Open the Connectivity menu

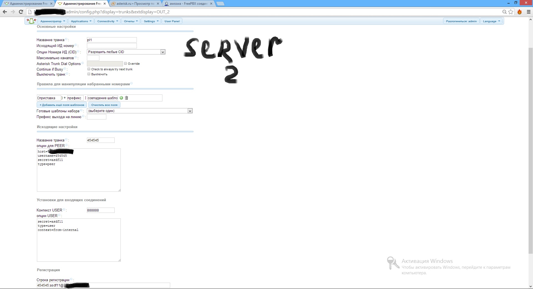(x=107, y=21)
